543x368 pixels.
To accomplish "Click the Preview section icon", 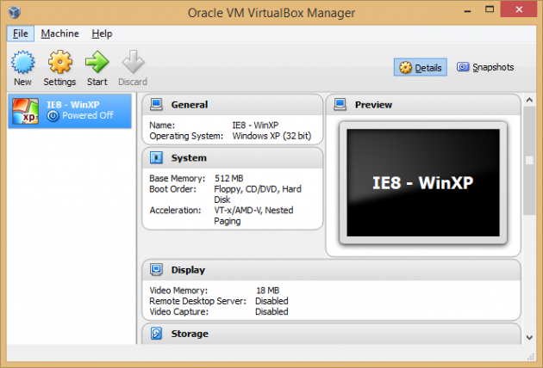I will pos(340,105).
